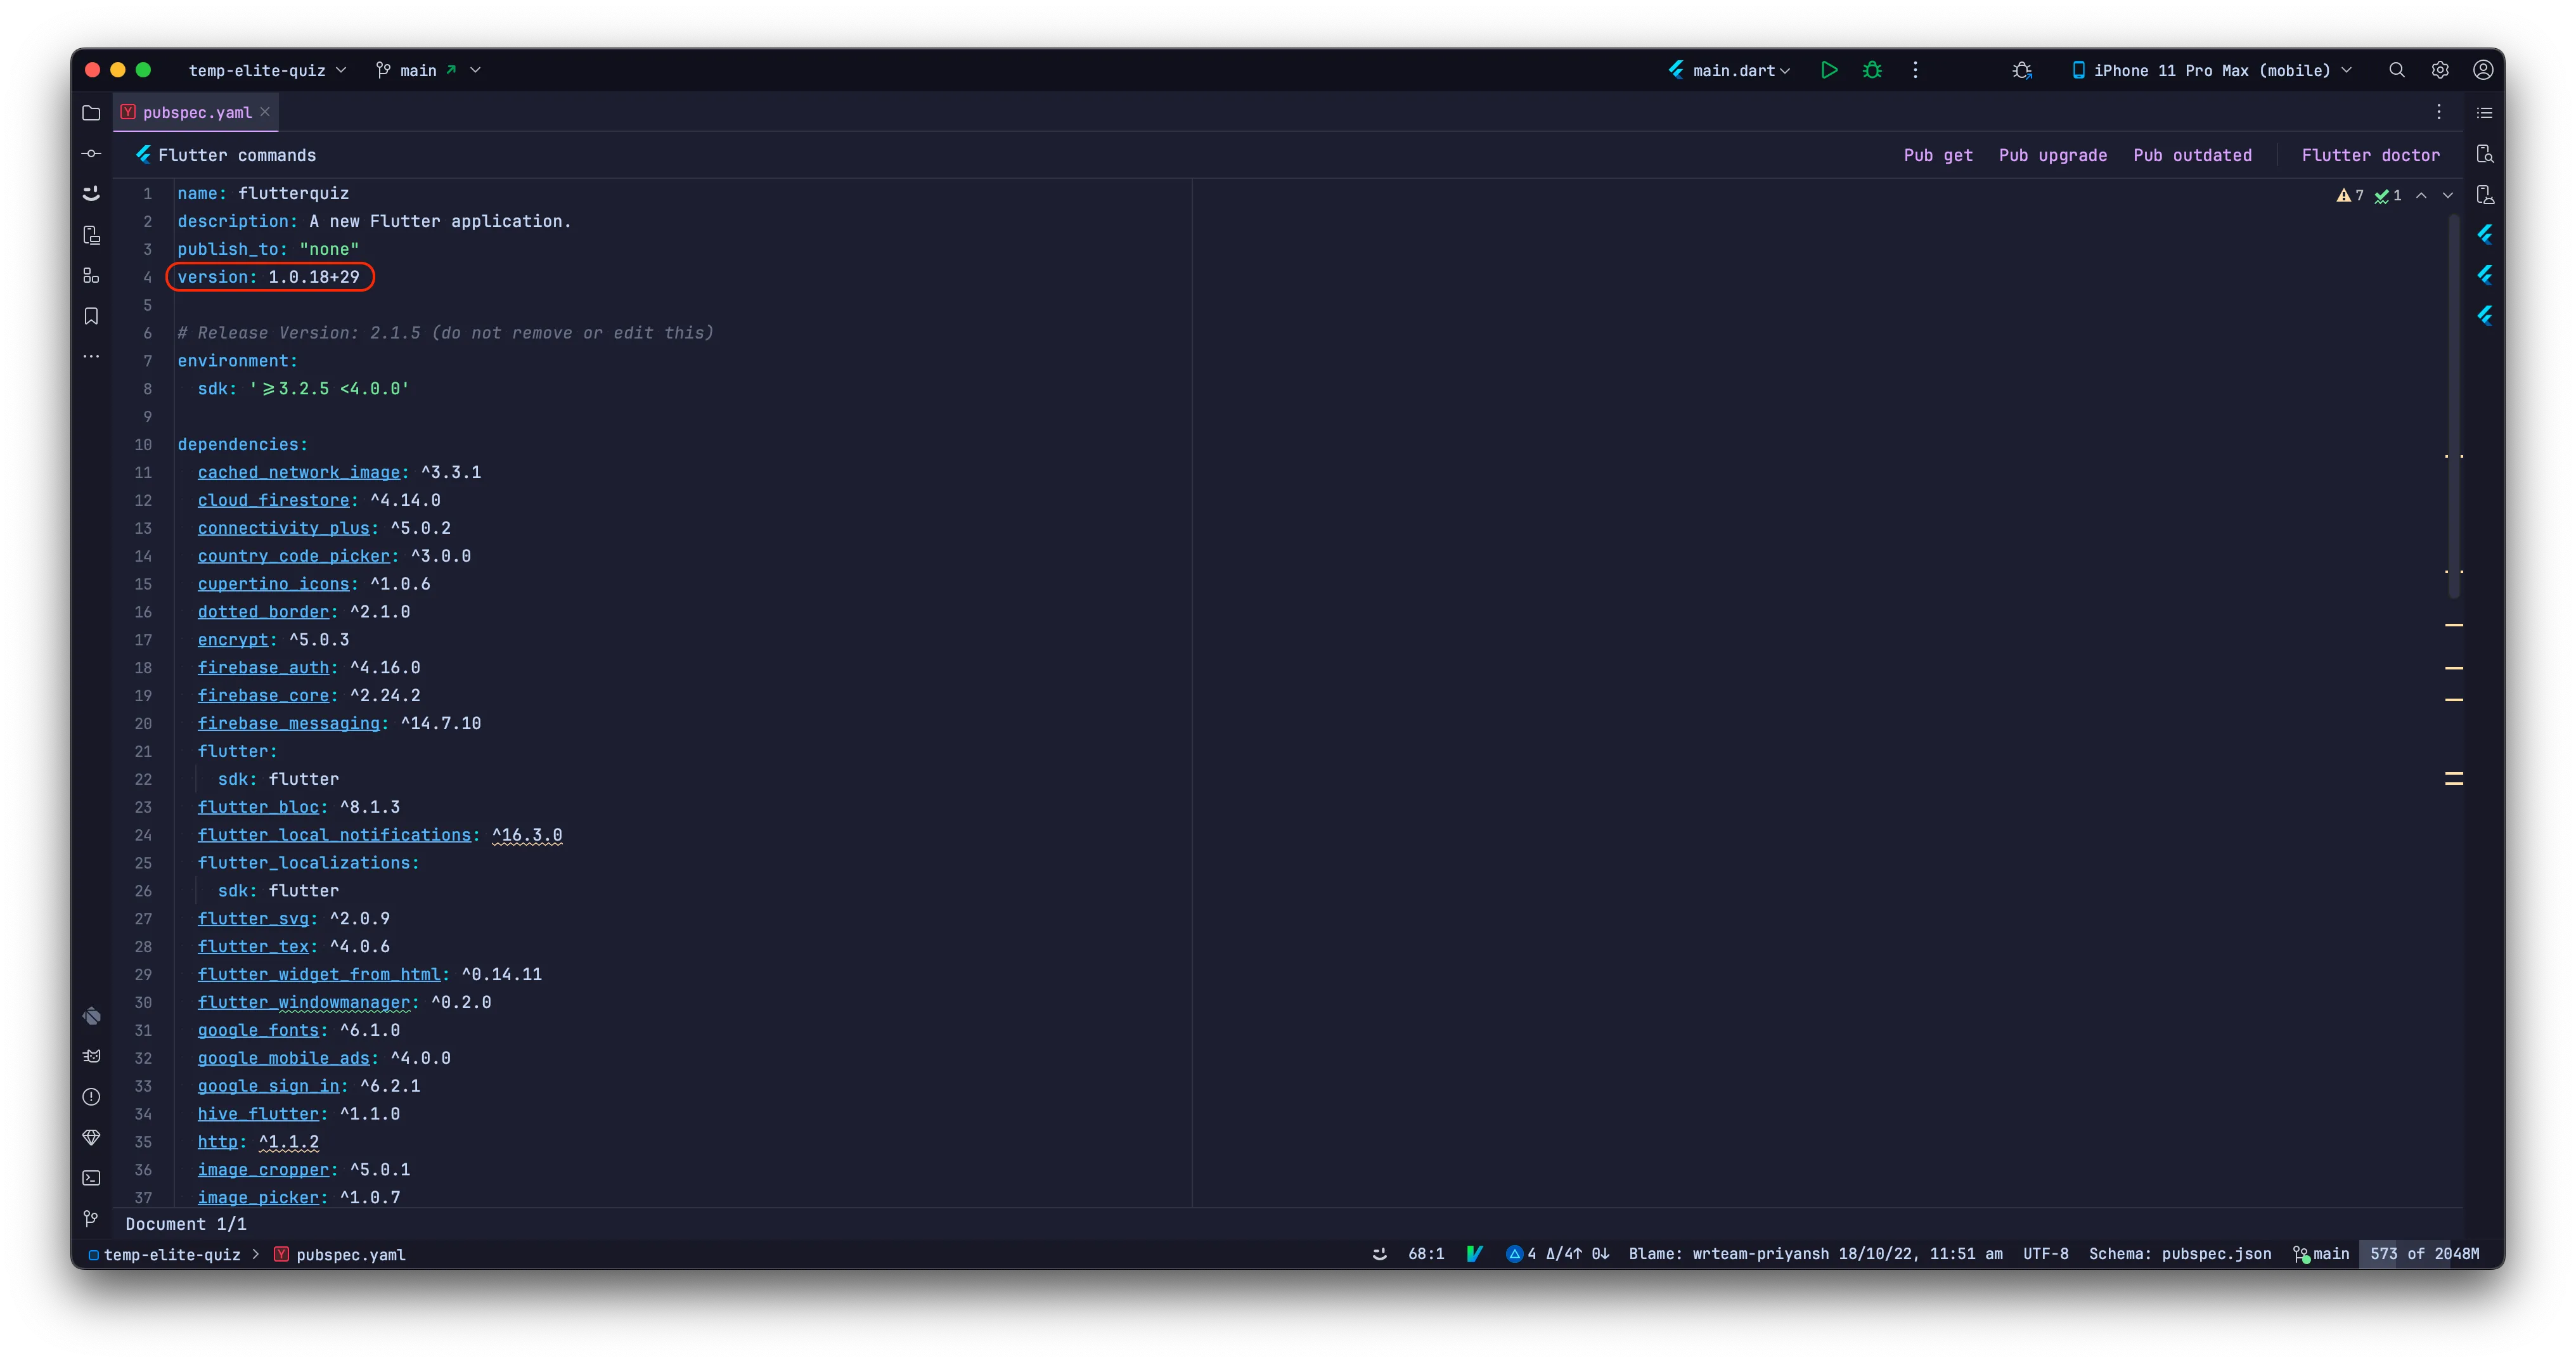
Task: Open the Problems tool window icon
Action: click(91, 1097)
